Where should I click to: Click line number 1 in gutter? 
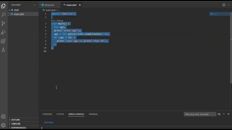pyautogui.click(x=46, y=14)
